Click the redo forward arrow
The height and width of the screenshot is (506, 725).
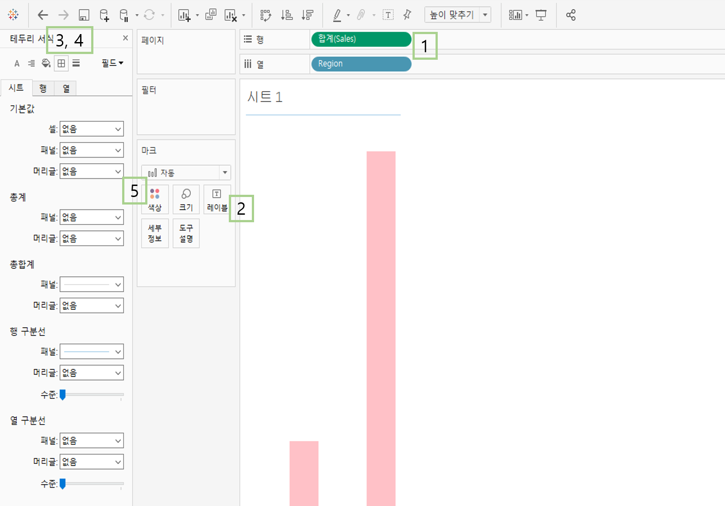point(63,15)
